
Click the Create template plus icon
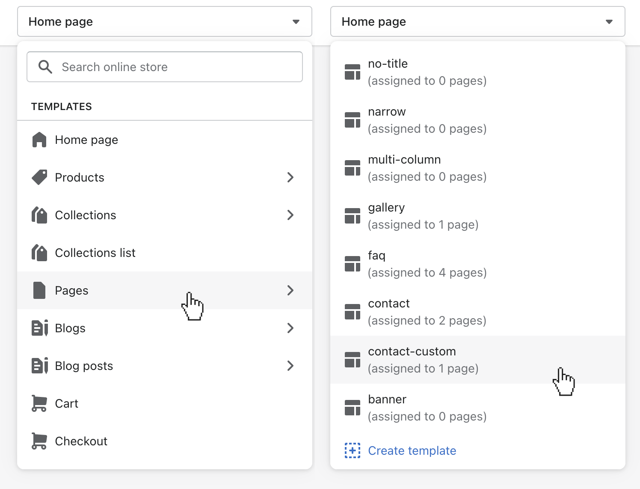pos(353,450)
